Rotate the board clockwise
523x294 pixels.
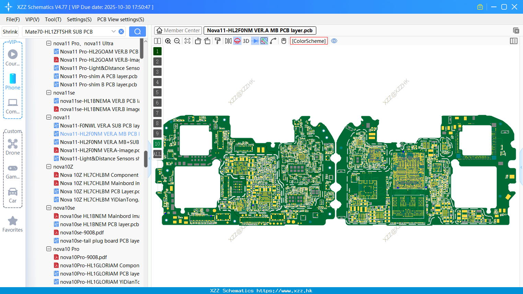207,41
